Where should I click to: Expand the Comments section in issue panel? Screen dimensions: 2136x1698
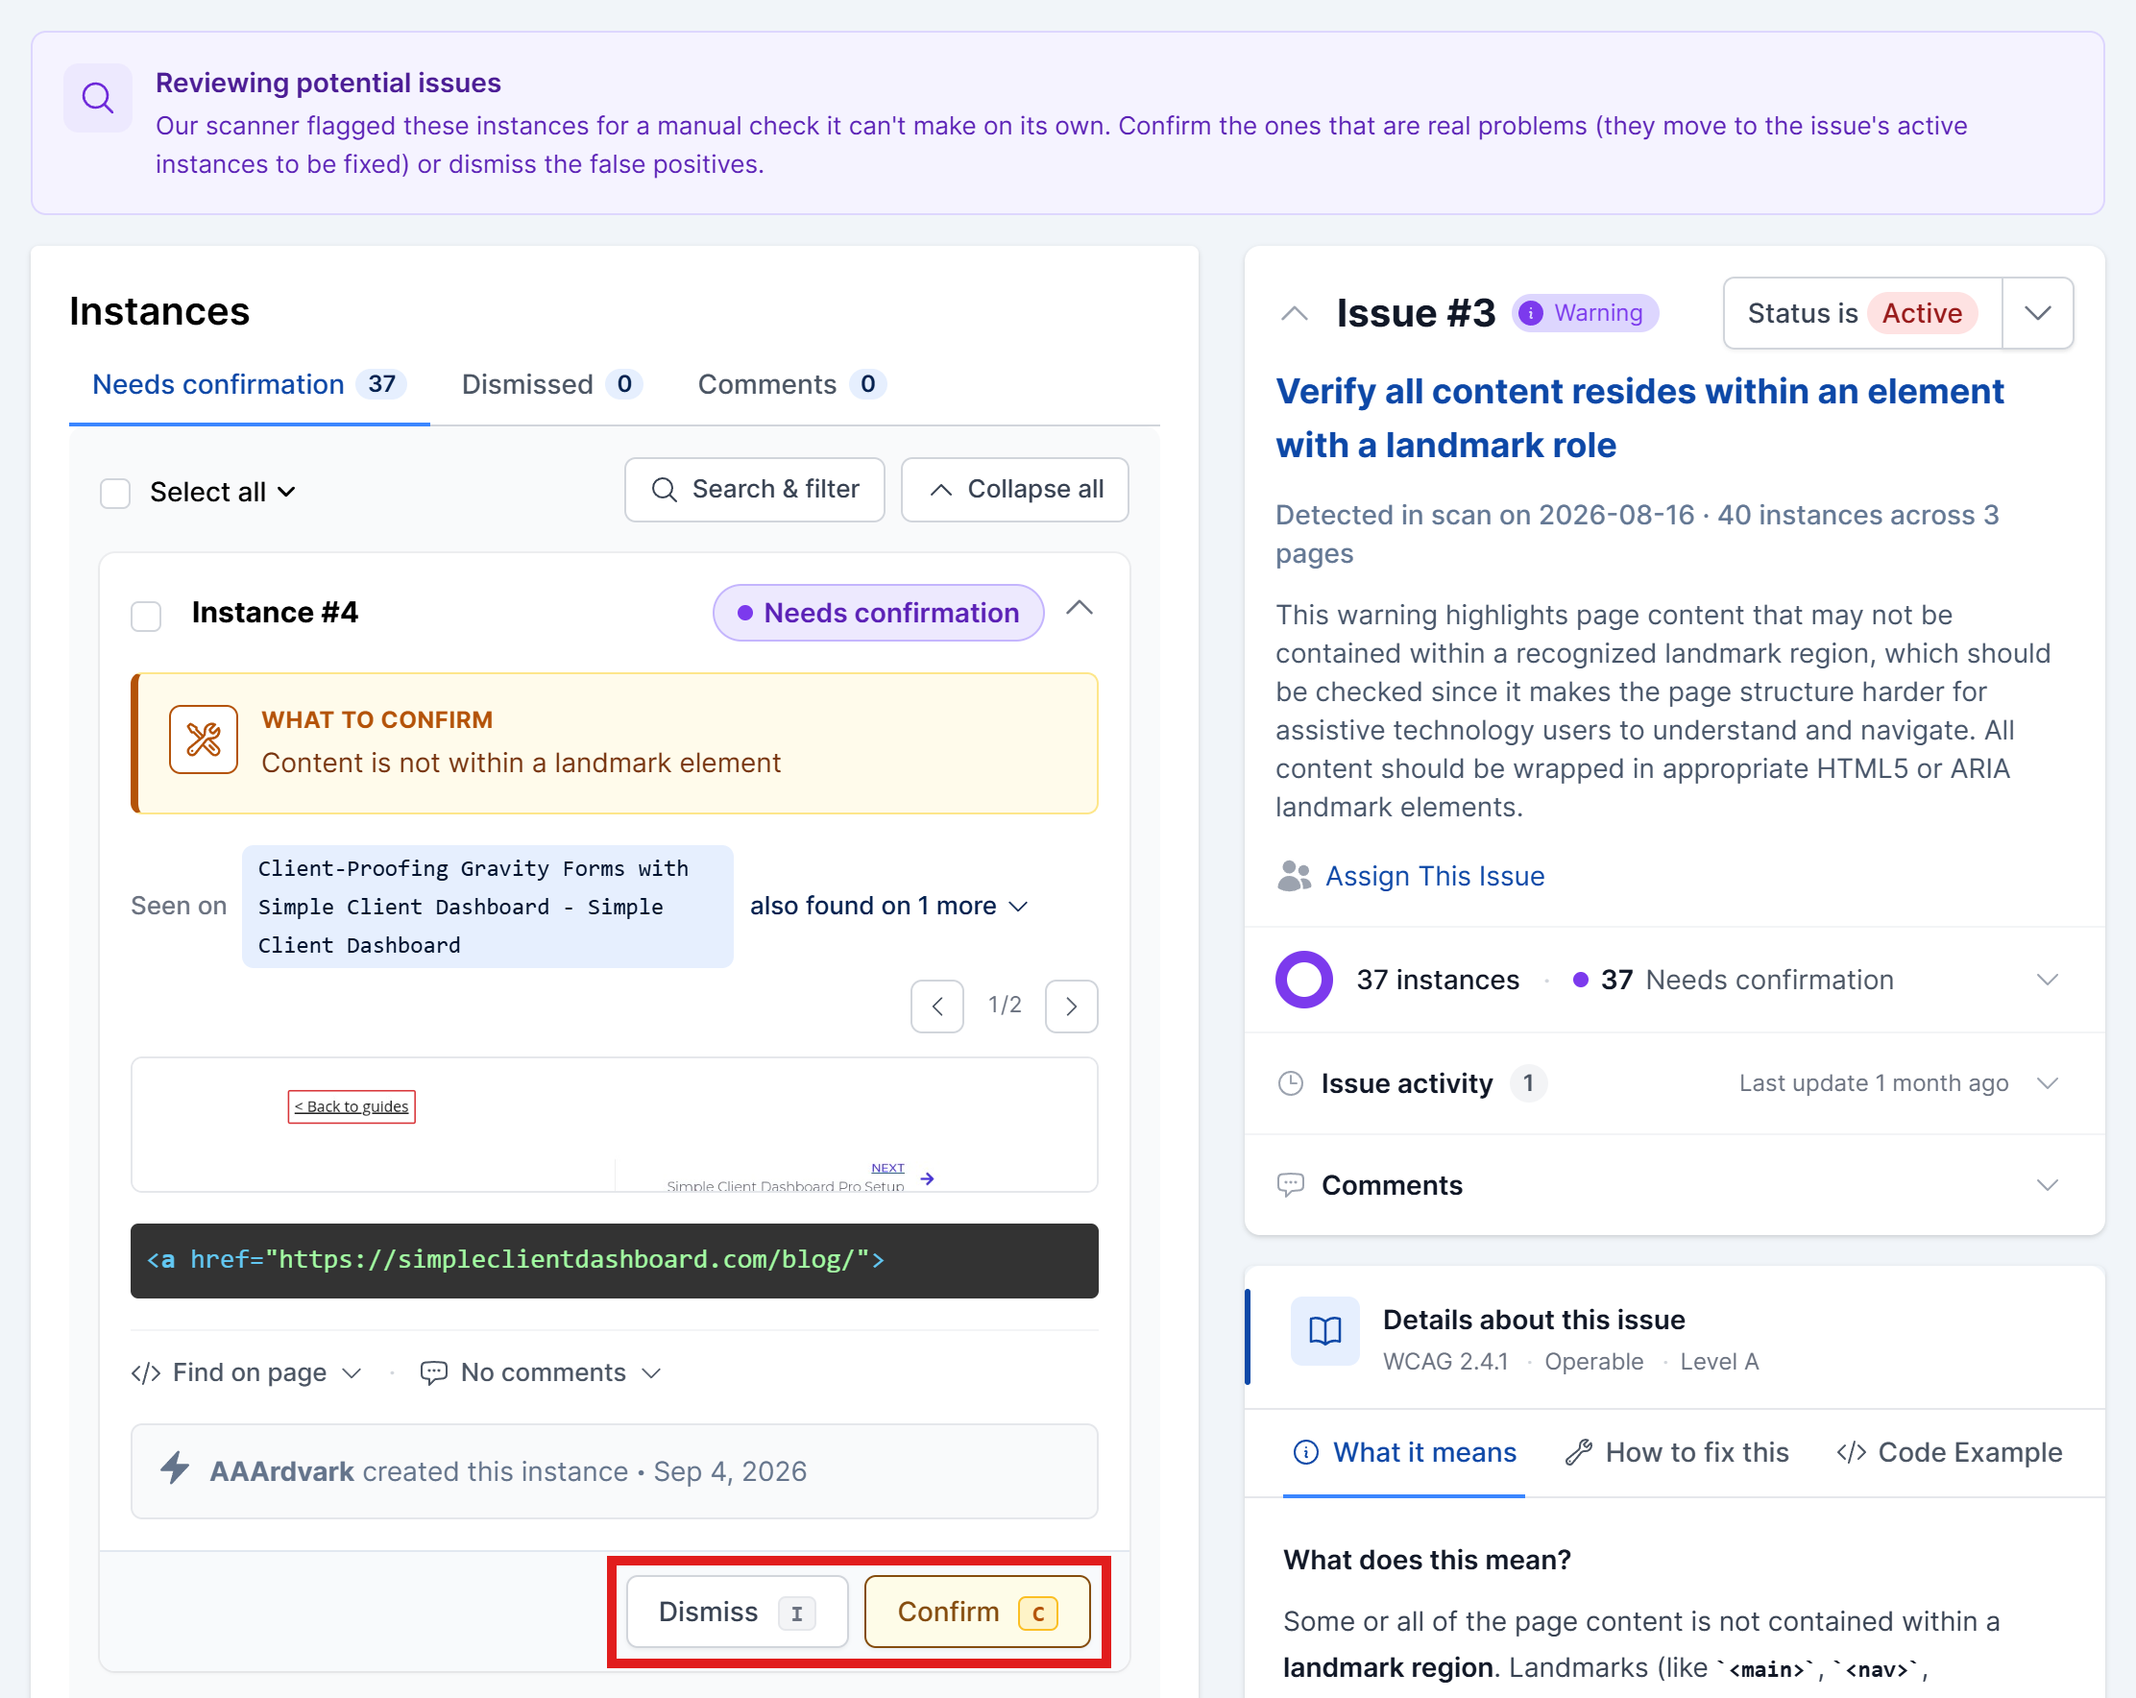[1673, 1185]
